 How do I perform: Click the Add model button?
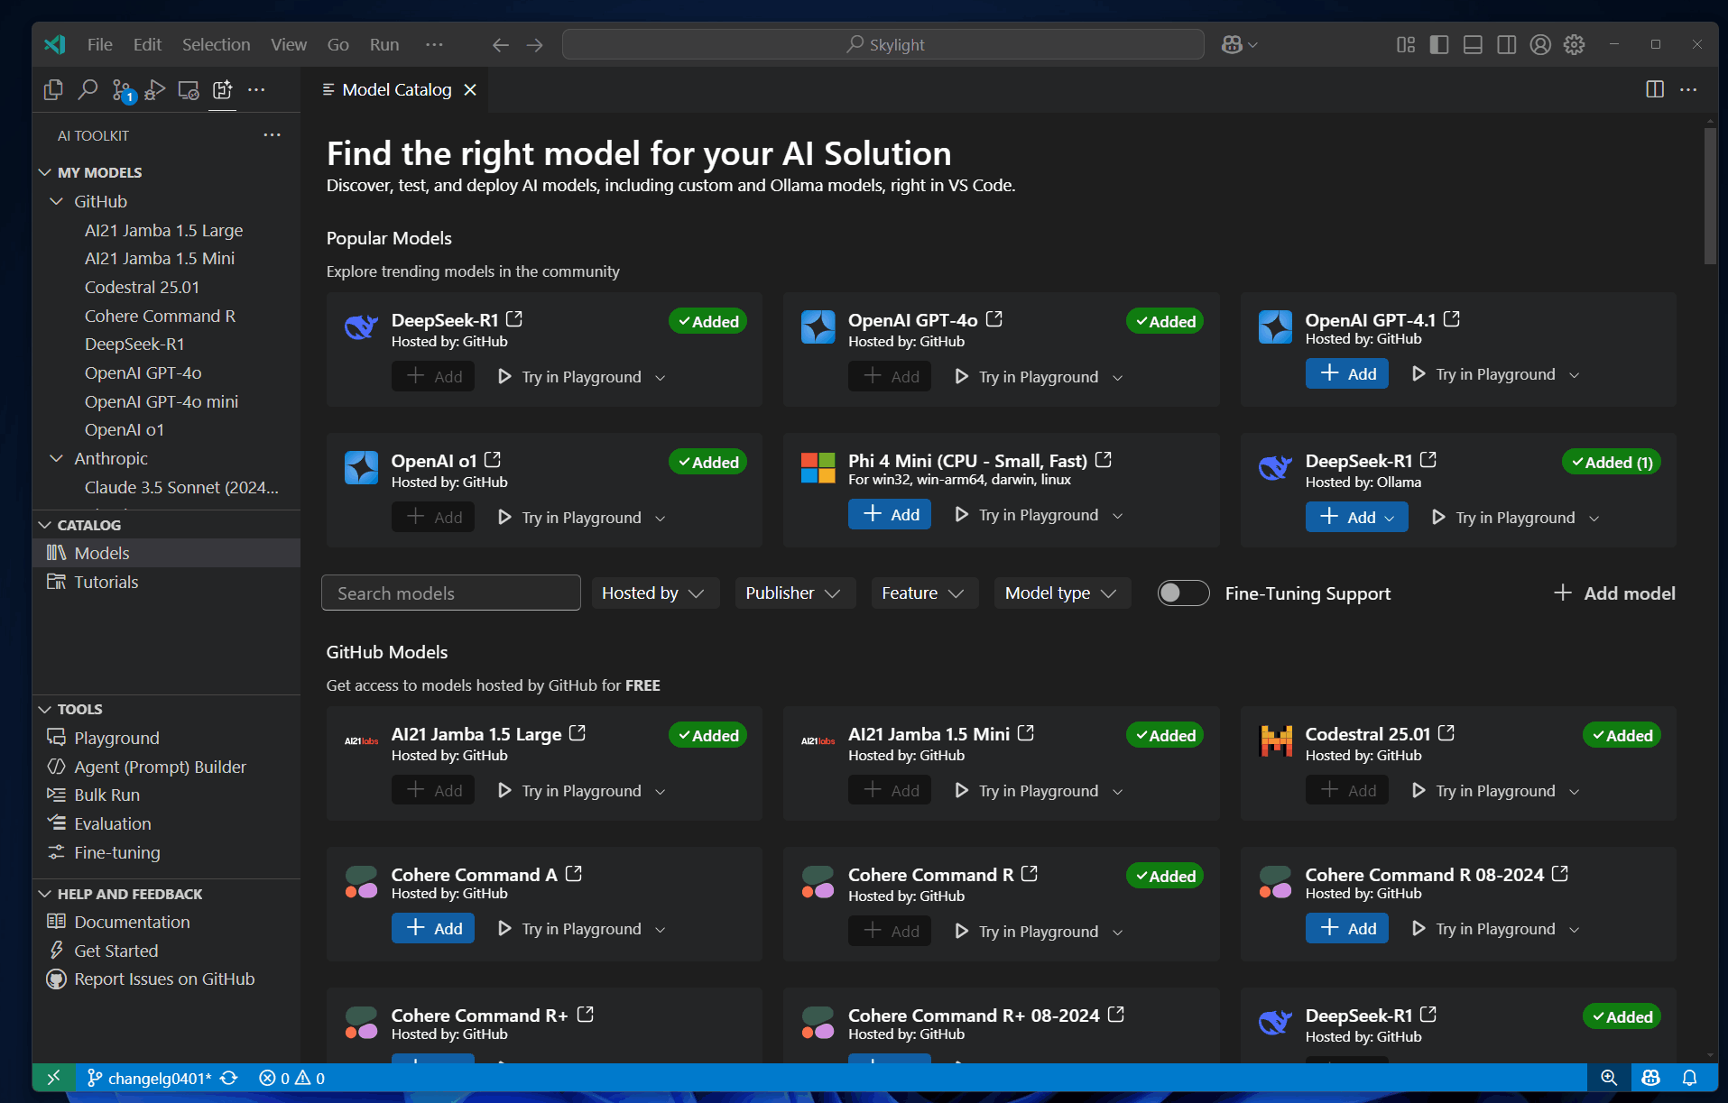[1614, 593]
